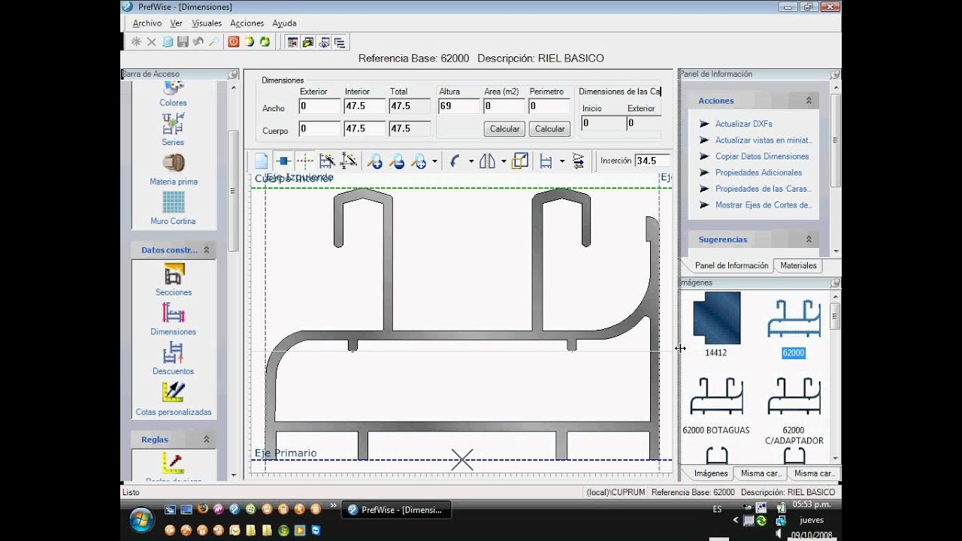Open the Colores section in access bar

(173, 94)
